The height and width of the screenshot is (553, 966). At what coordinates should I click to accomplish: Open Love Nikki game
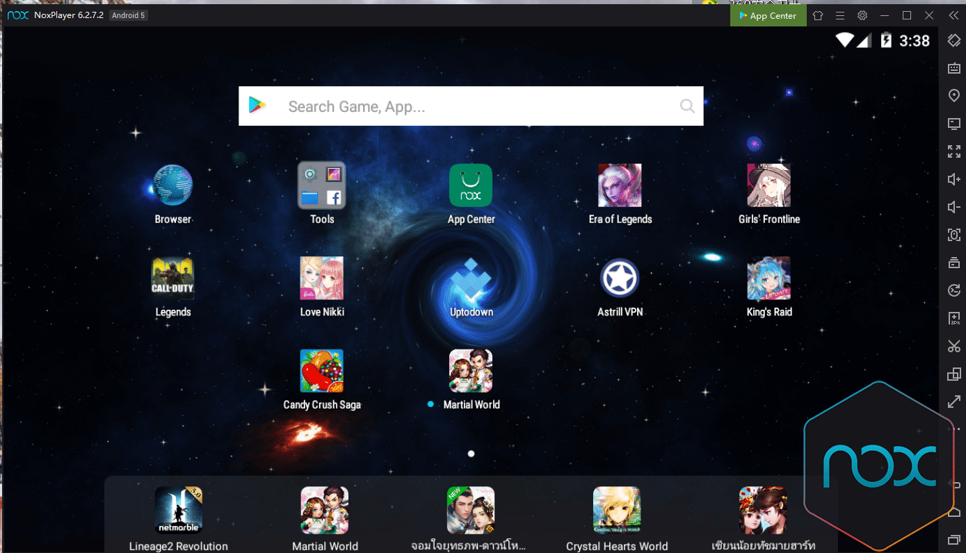(x=321, y=279)
